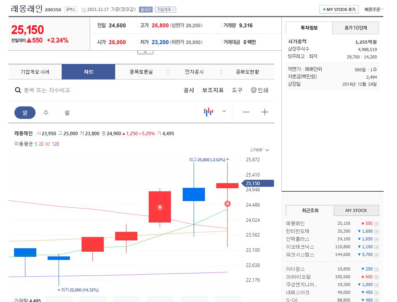The width and height of the screenshot is (397, 302).
Task: Click the B marker on the chart
Action: point(160,207)
